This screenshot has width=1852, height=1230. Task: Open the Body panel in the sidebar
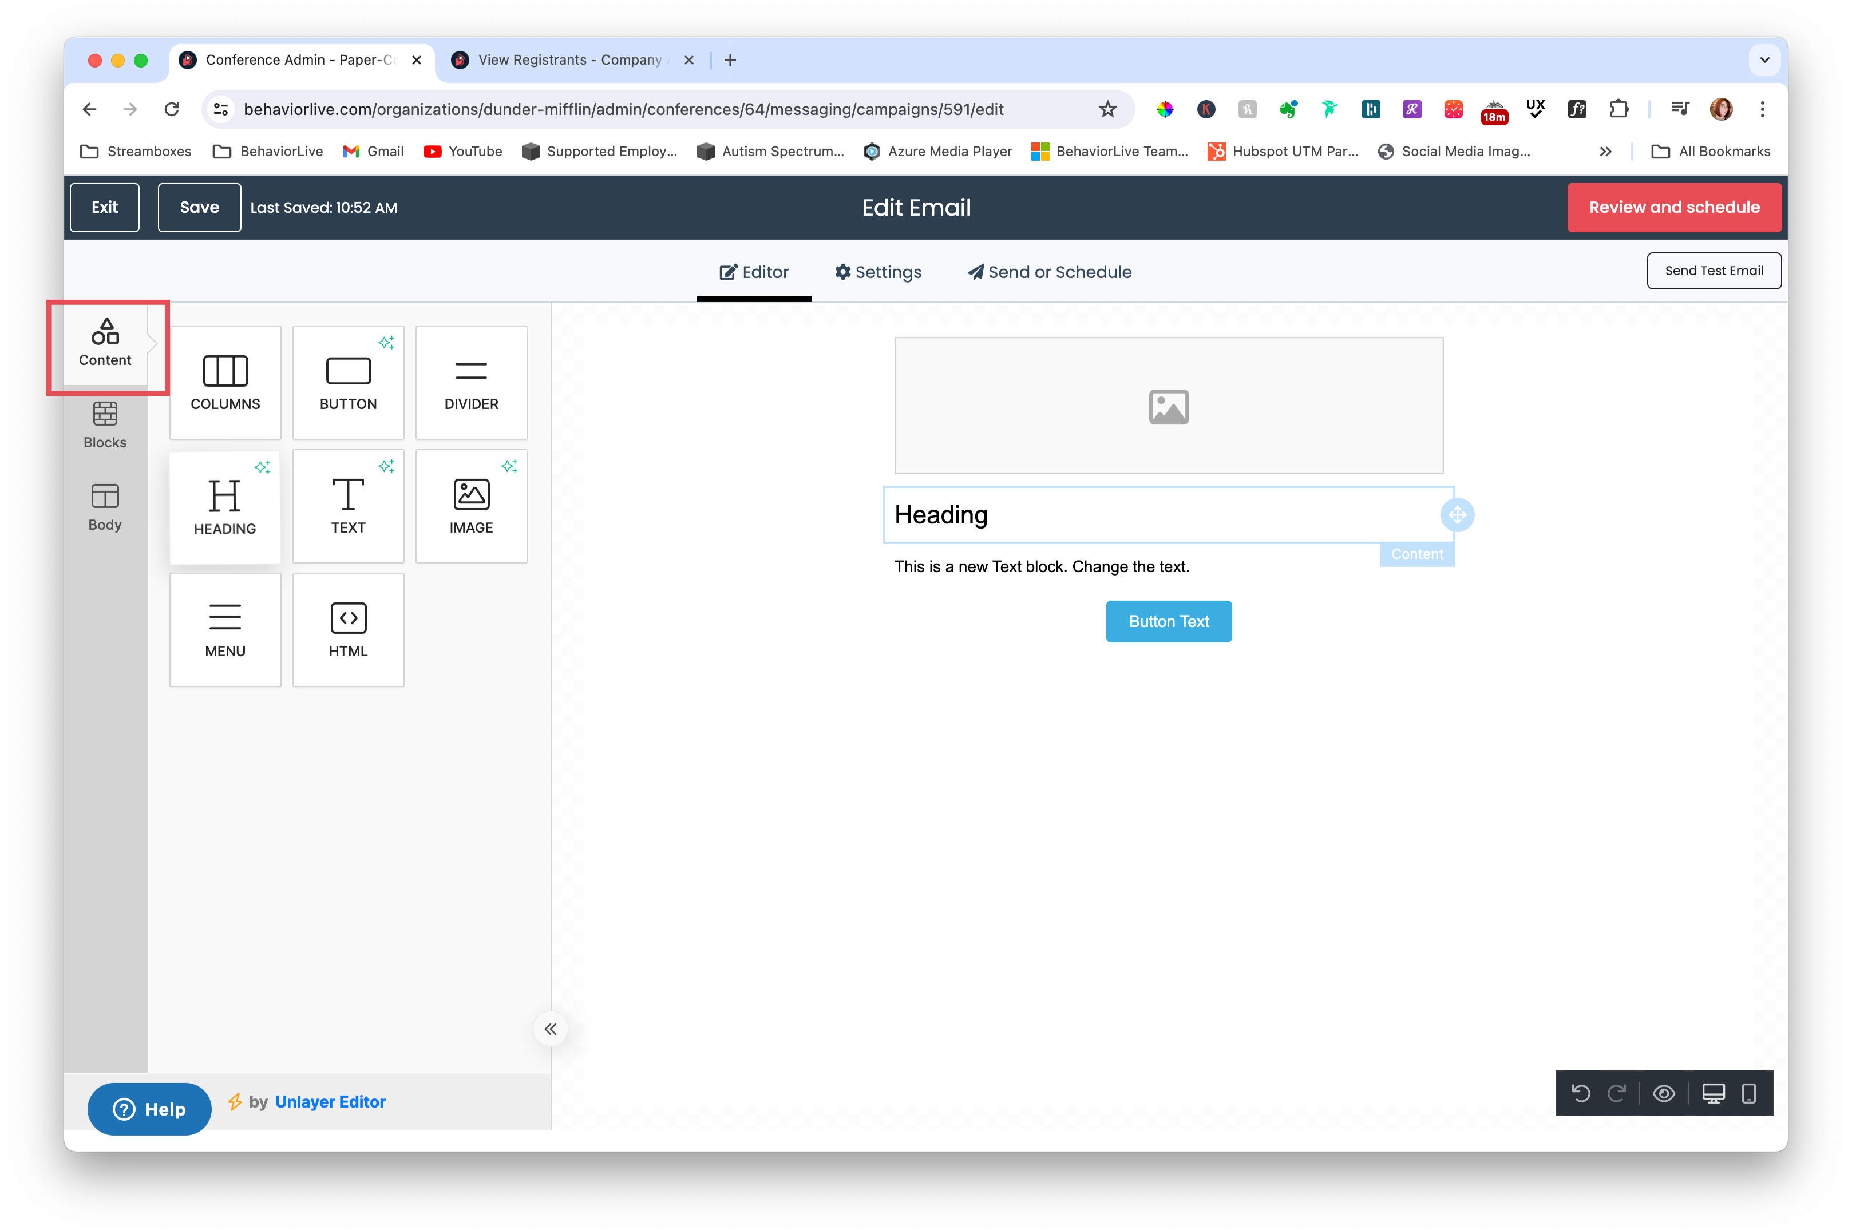coord(104,507)
